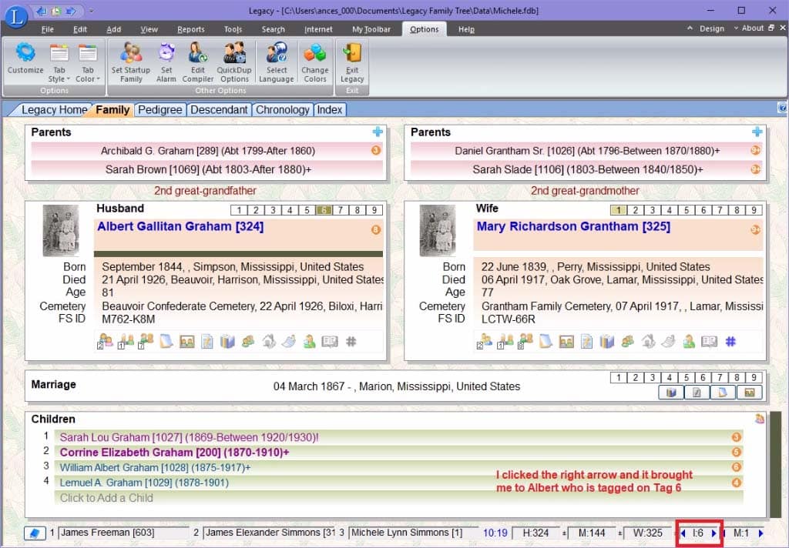Go to next tagged individual arrow beside I:6

tap(713, 533)
